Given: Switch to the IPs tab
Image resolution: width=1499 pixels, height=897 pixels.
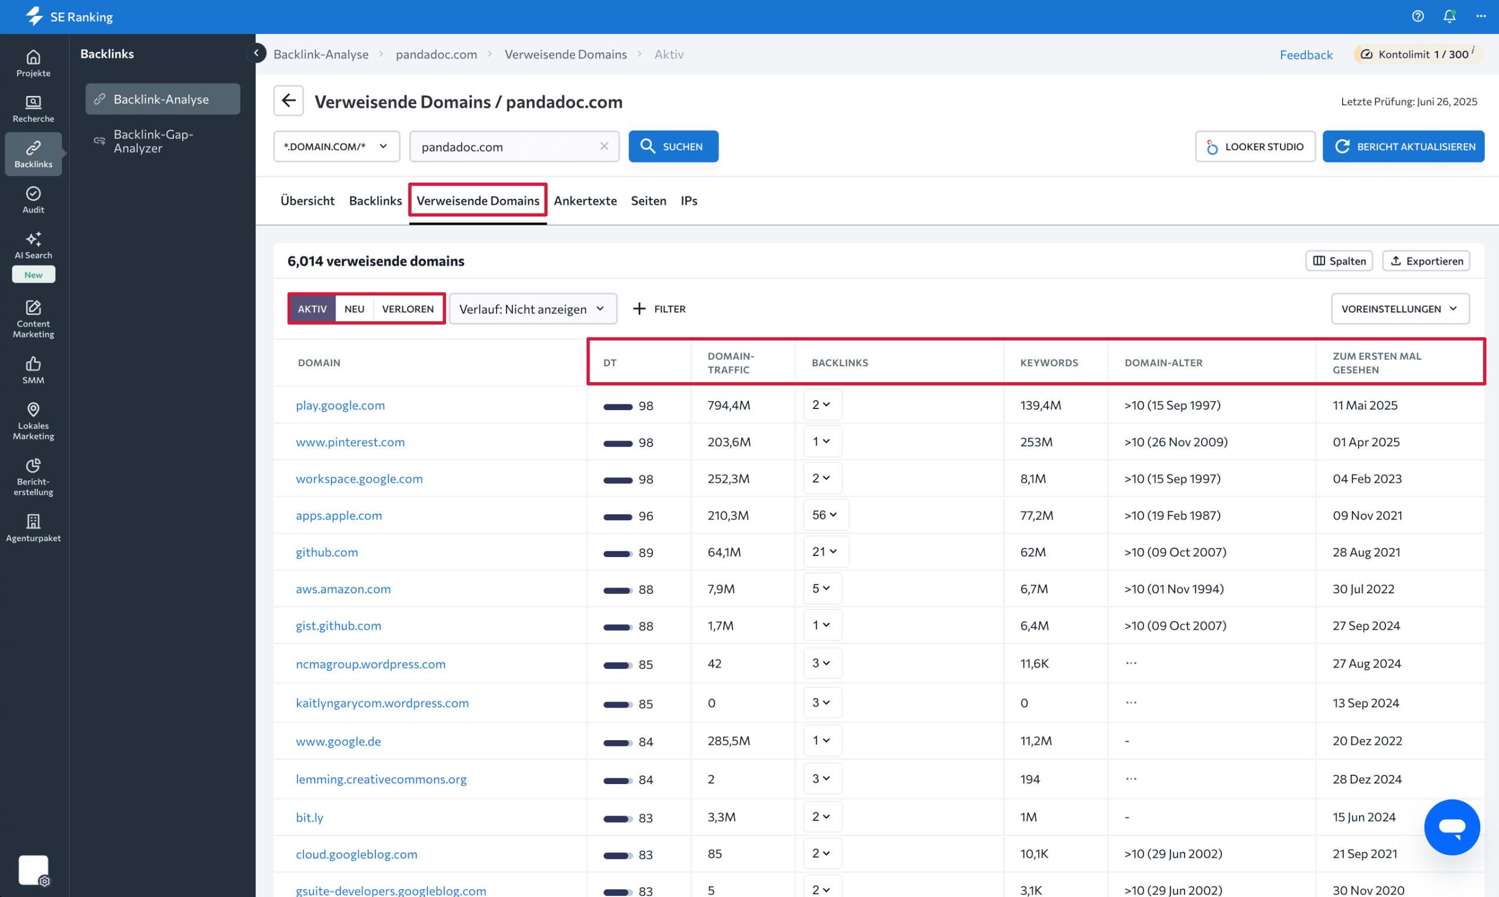Looking at the screenshot, I should pos(689,201).
